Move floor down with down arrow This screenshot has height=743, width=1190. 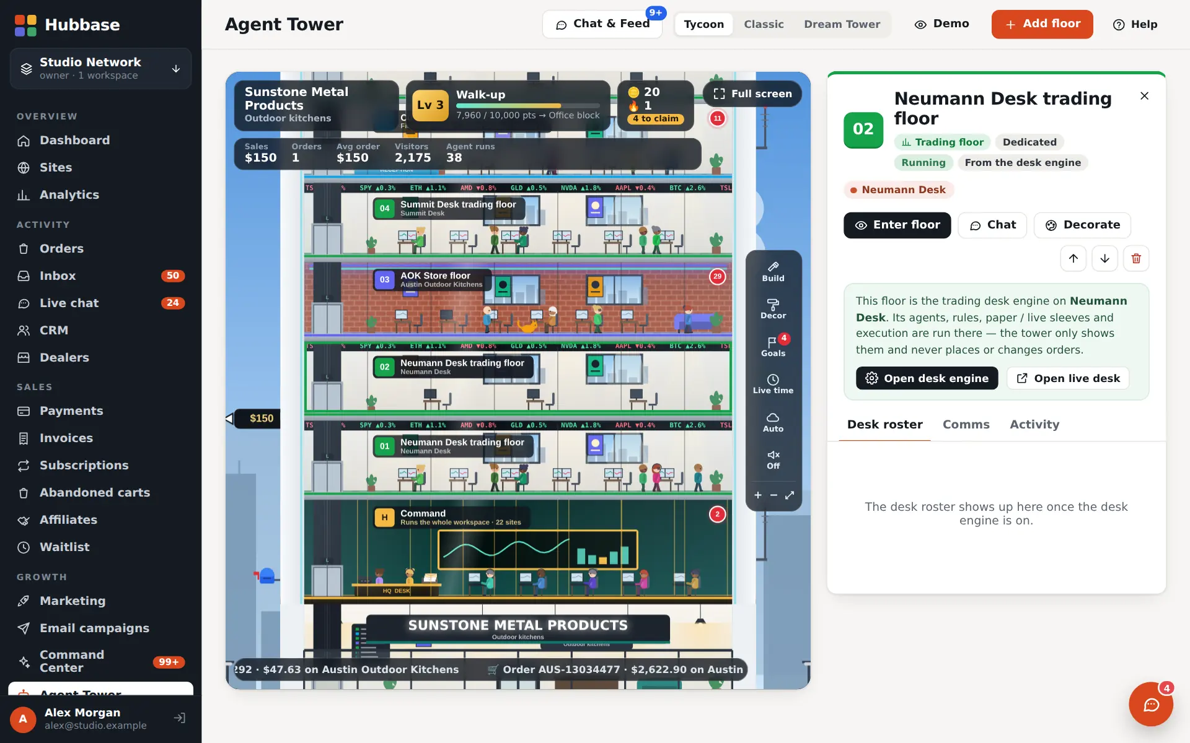tap(1104, 258)
